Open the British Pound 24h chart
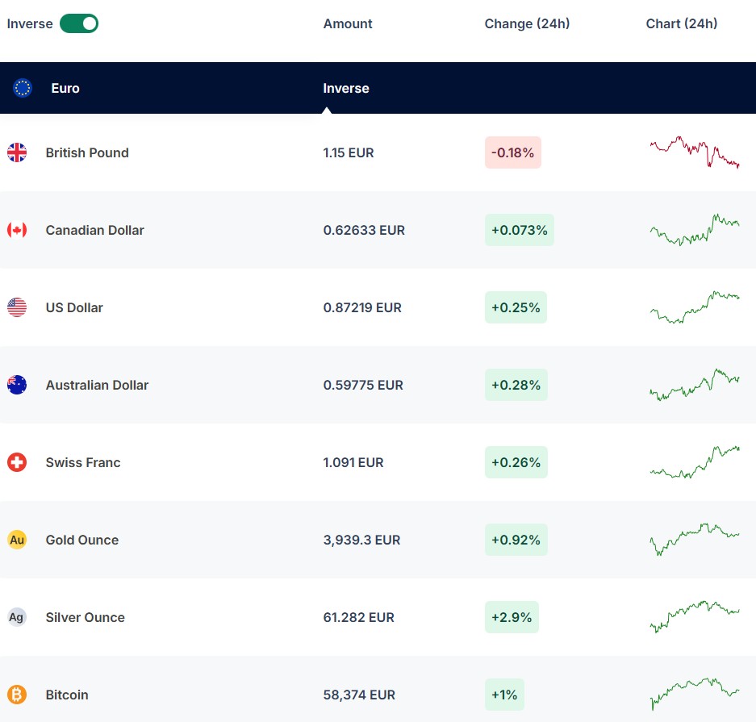 (x=694, y=152)
